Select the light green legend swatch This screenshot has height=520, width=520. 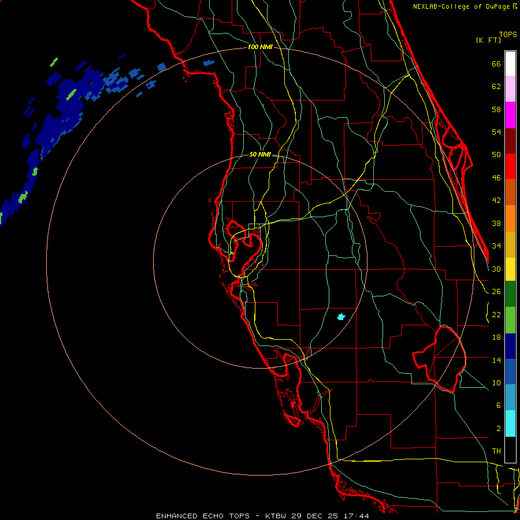pos(510,320)
